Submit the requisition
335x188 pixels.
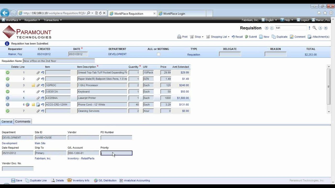coord(251,37)
